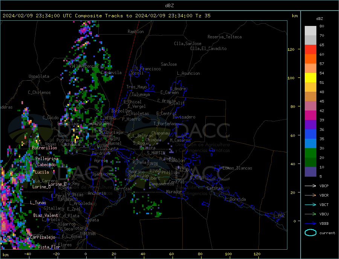Select the red 60-65 dBZ swatch
This screenshot has height=259, width=339.
click(x=310, y=49)
